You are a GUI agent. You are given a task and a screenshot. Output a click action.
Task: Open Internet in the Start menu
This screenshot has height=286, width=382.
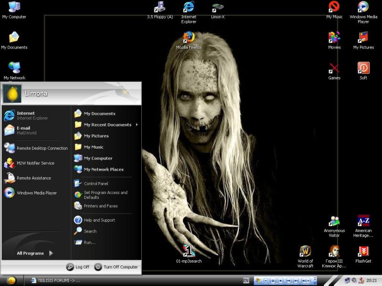click(37, 115)
